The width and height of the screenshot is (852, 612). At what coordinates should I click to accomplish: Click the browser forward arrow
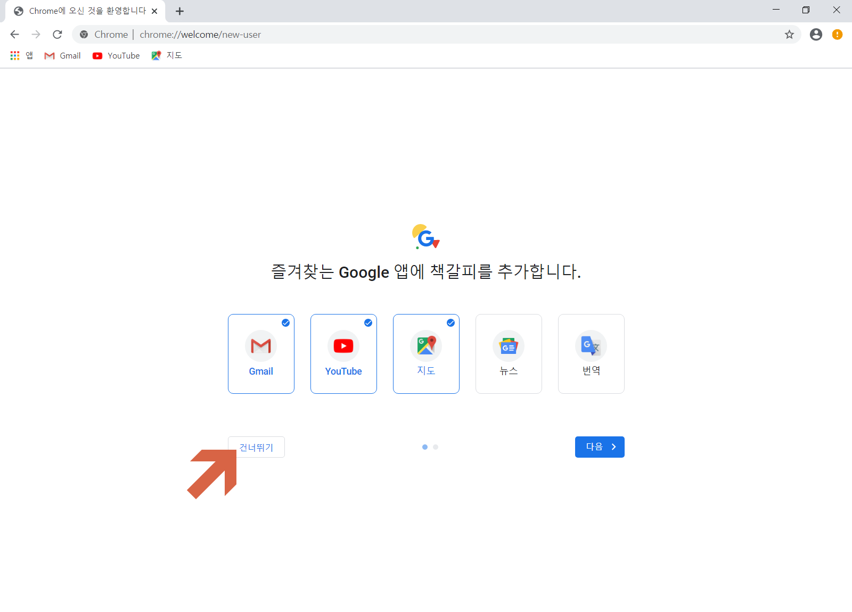tap(36, 35)
